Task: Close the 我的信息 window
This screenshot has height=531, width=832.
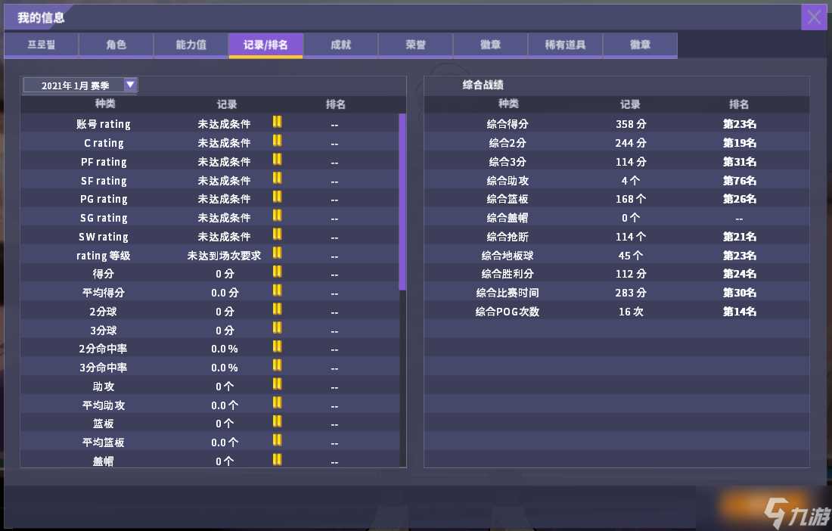Action: (x=814, y=17)
